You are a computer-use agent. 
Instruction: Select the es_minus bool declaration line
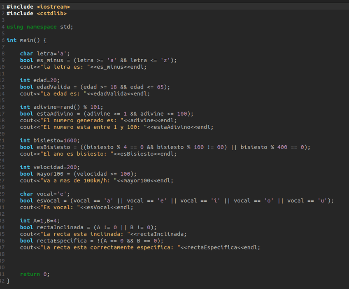(98, 60)
